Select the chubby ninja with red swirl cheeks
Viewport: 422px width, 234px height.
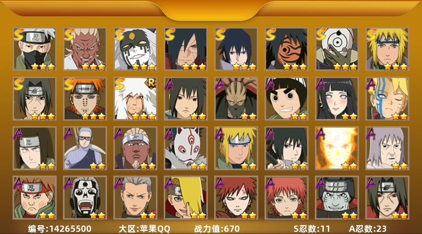(35, 198)
